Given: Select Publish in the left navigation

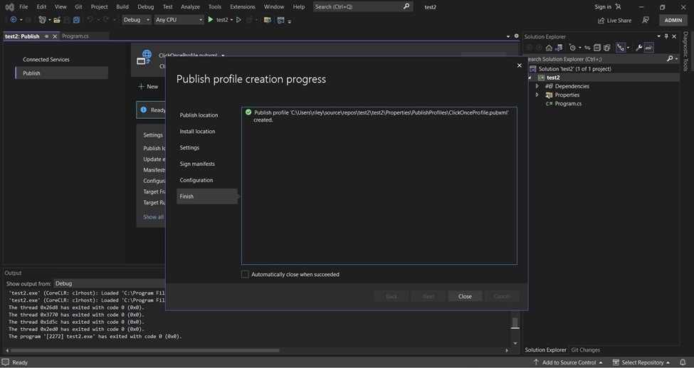Looking at the screenshot, I should tap(61, 73).
